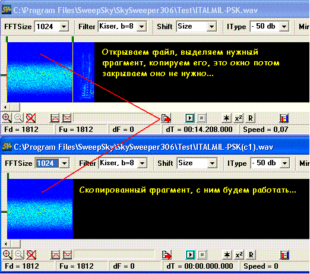The width and height of the screenshot is (310, 274).
Task: Click first spectrum curve icon in top window
Action: [x=55, y=118]
